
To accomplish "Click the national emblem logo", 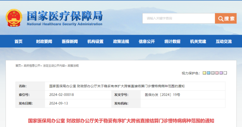I will click(x=14, y=18).
